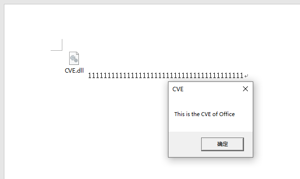
Task: Click the CVE dialog title text
Action: tap(178, 89)
